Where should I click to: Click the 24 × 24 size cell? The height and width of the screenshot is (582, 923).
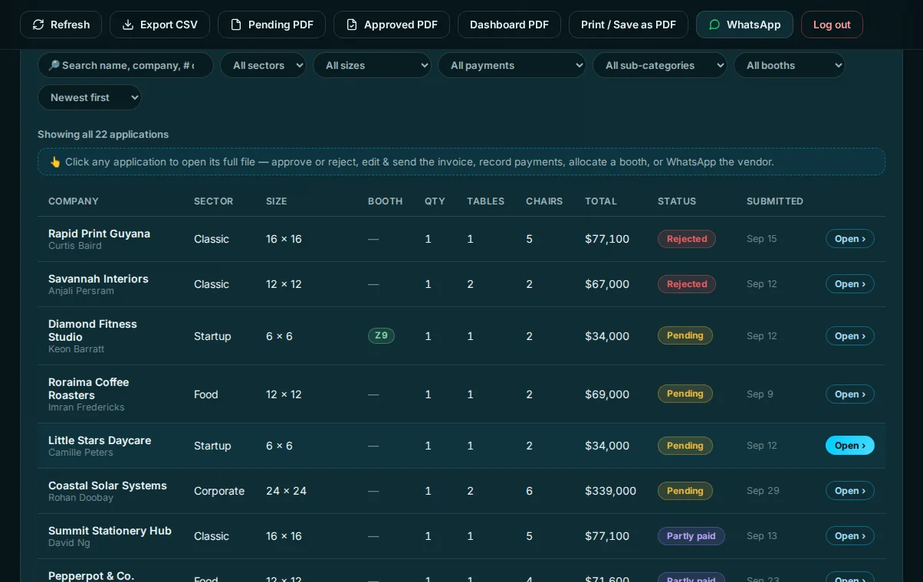[286, 491]
